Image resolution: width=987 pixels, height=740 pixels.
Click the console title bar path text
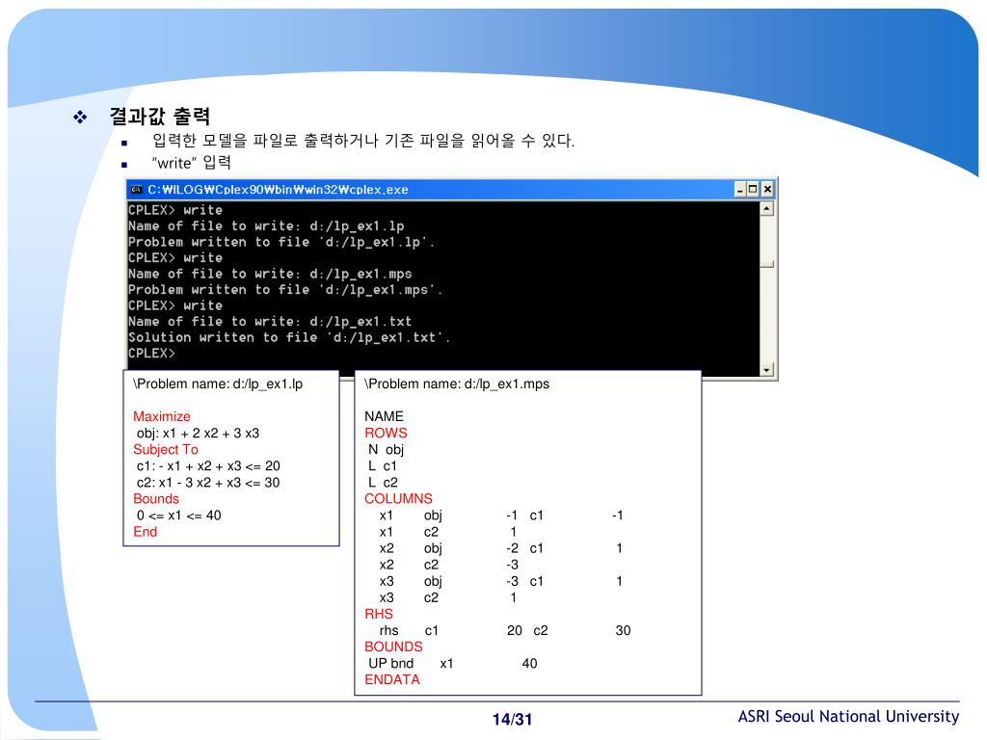(278, 190)
